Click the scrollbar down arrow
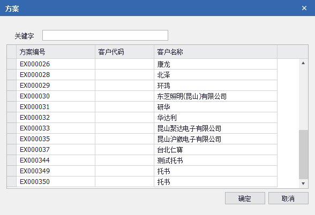 click(303, 183)
